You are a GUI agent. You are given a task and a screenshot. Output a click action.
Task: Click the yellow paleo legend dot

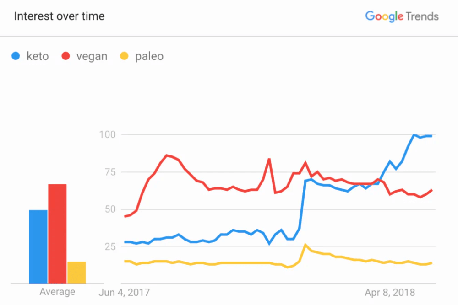coord(124,57)
